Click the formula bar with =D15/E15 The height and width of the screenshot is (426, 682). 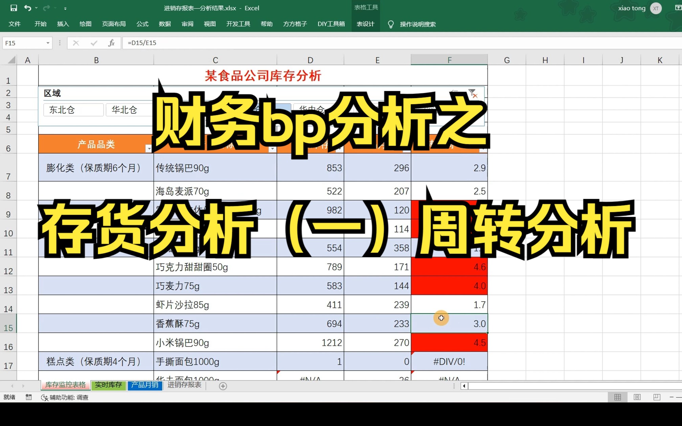[402, 43]
